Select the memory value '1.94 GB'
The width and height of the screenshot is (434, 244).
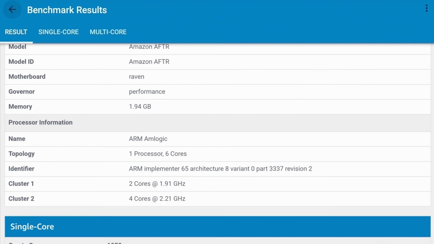[140, 106]
